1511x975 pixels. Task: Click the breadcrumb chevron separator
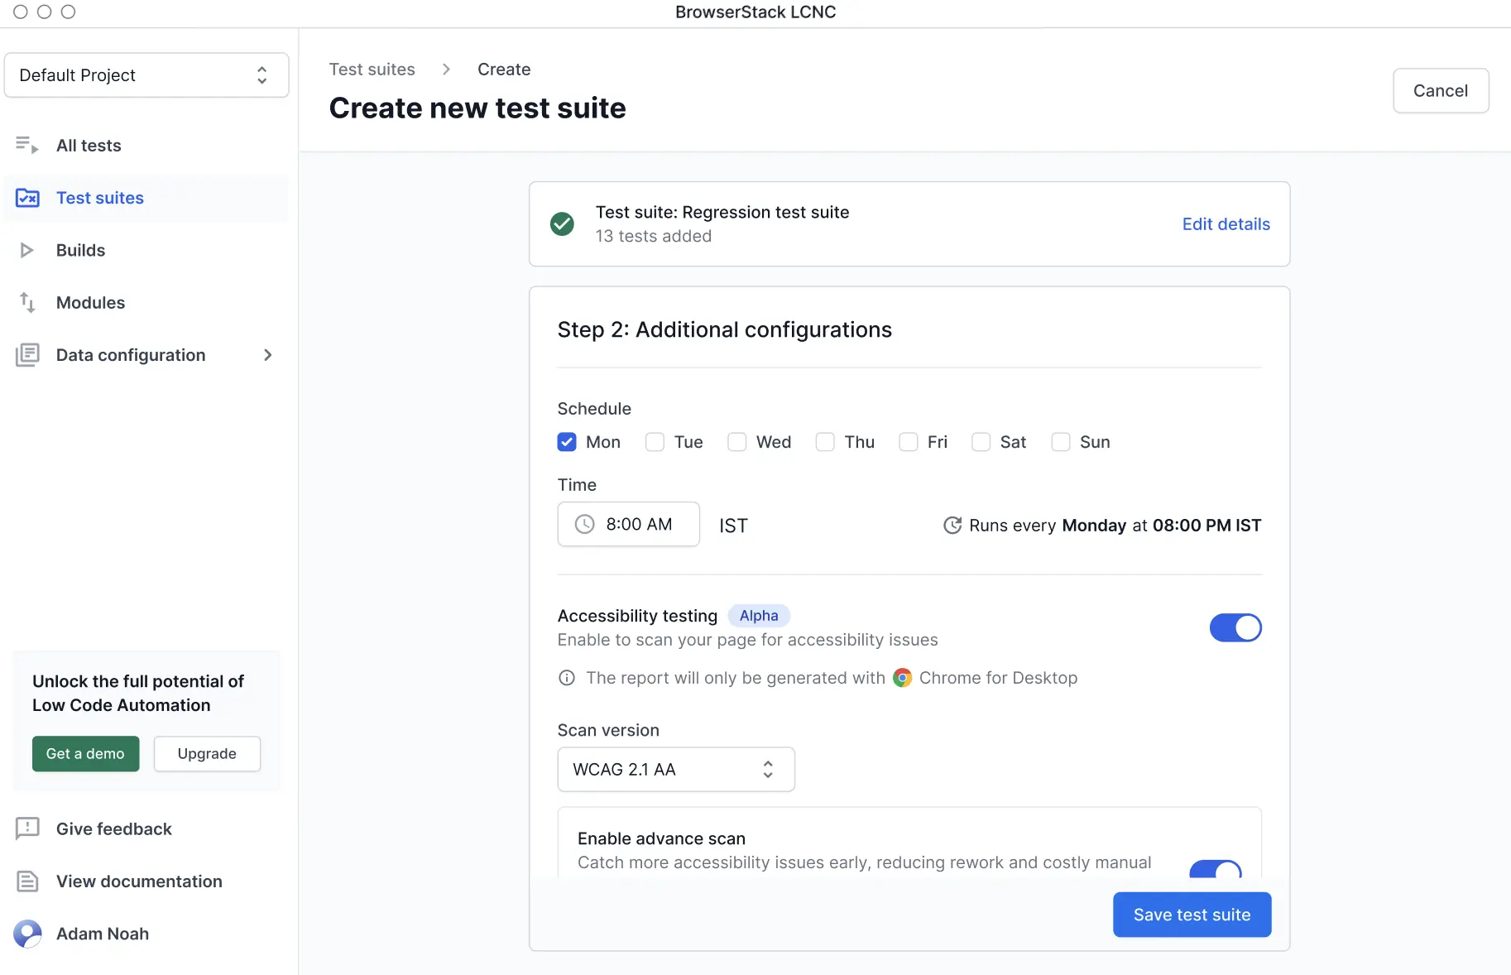coord(446,70)
